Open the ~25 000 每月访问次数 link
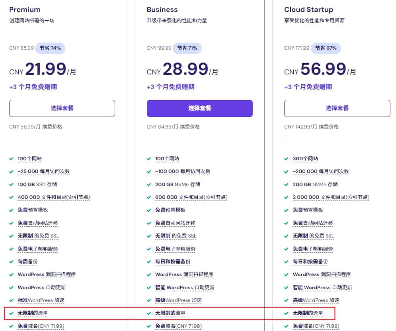 [44, 171]
